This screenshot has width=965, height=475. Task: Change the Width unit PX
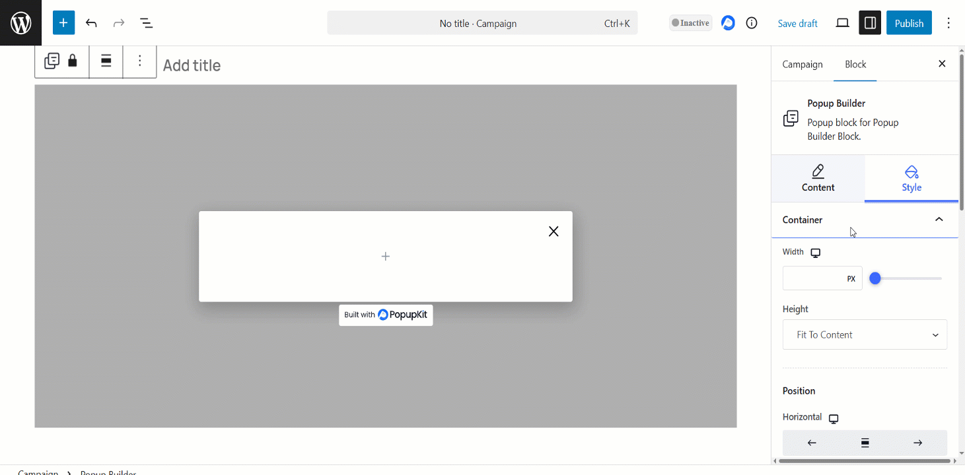(x=851, y=279)
